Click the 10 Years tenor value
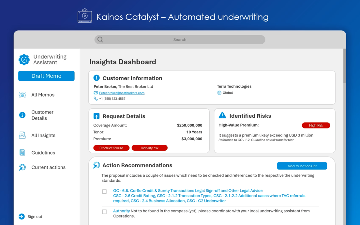360x225 pixels. tap(194, 132)
